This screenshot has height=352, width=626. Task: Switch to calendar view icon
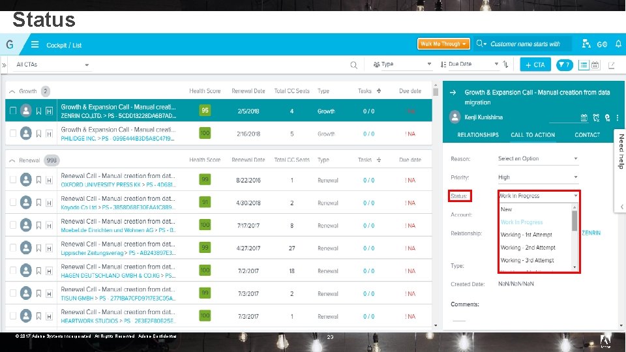click(595, 65)
